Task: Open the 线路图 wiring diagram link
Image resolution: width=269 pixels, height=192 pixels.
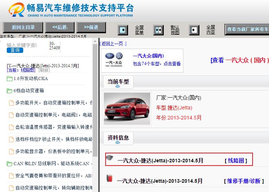Action: coord(236,161)
